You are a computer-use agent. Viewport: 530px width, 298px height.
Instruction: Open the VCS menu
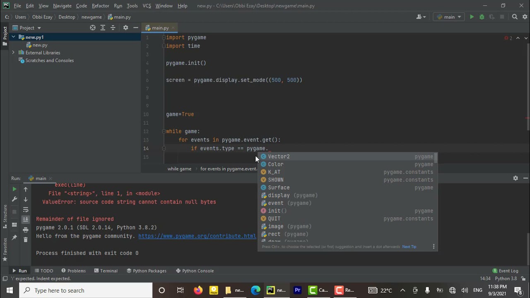coord(147,6)
